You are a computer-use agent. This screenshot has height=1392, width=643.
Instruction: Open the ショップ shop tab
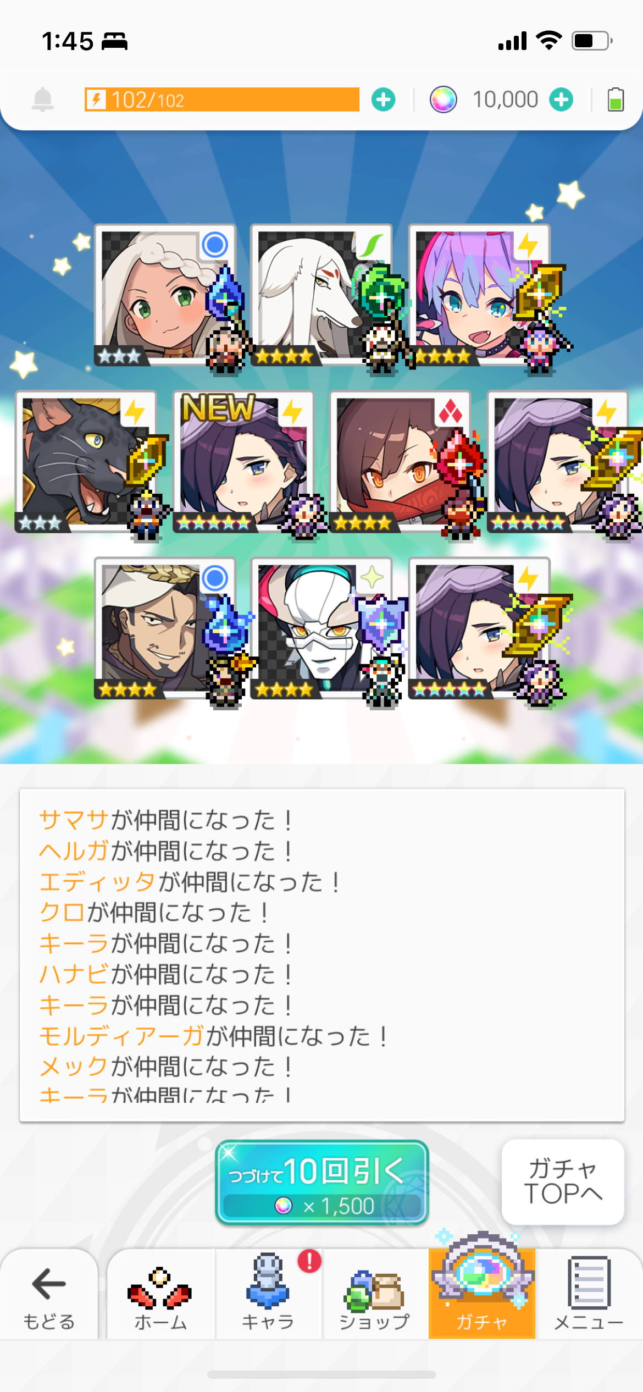[375, 1293]
